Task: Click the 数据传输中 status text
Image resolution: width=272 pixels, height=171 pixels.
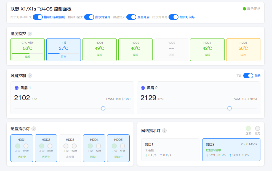Action: [213, 150]
